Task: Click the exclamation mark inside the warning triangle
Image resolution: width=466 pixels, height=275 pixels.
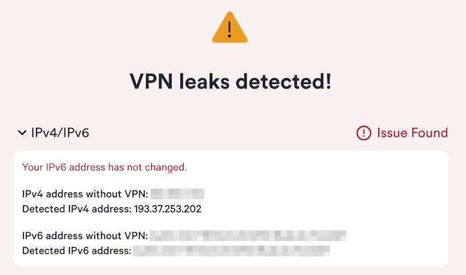Action: [230, 29]
